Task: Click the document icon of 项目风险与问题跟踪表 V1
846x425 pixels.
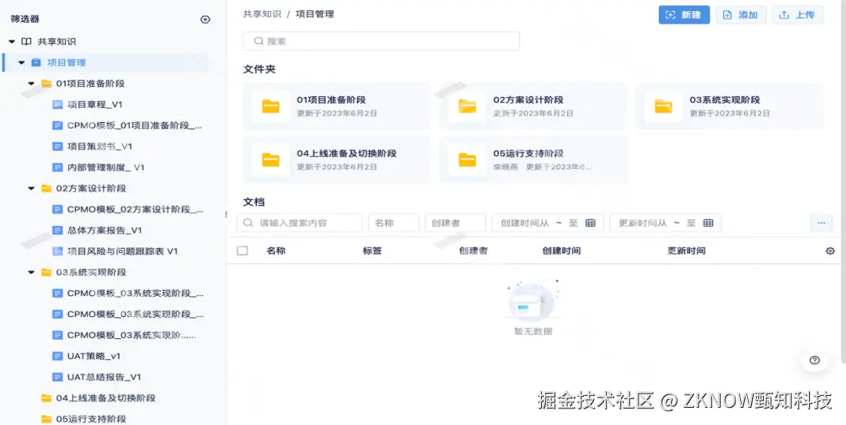Action: coord(58,251)
